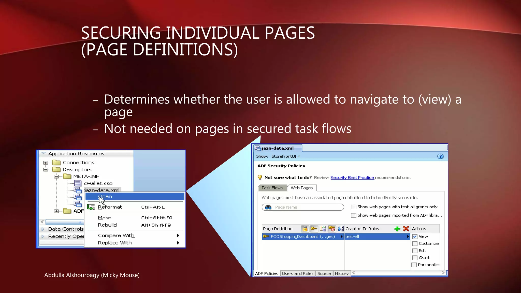Switch to the Web Pages tab
The image size is (521, 293).
point(302,188)
